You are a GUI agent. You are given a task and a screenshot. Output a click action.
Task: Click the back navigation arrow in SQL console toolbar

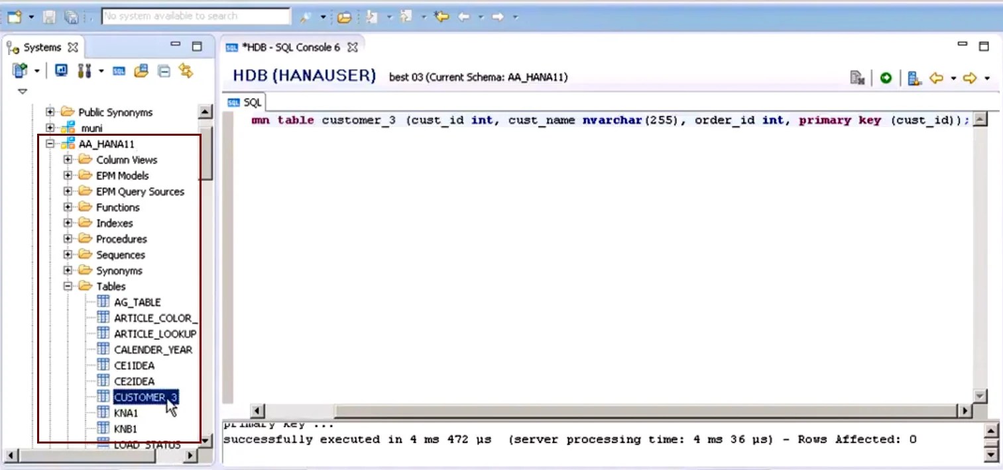(x=937, y=77)
